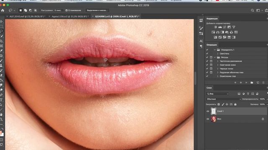The image size is (268, 150).
Task: Go to the Home screen icon
Action: (x=3, y=10)
